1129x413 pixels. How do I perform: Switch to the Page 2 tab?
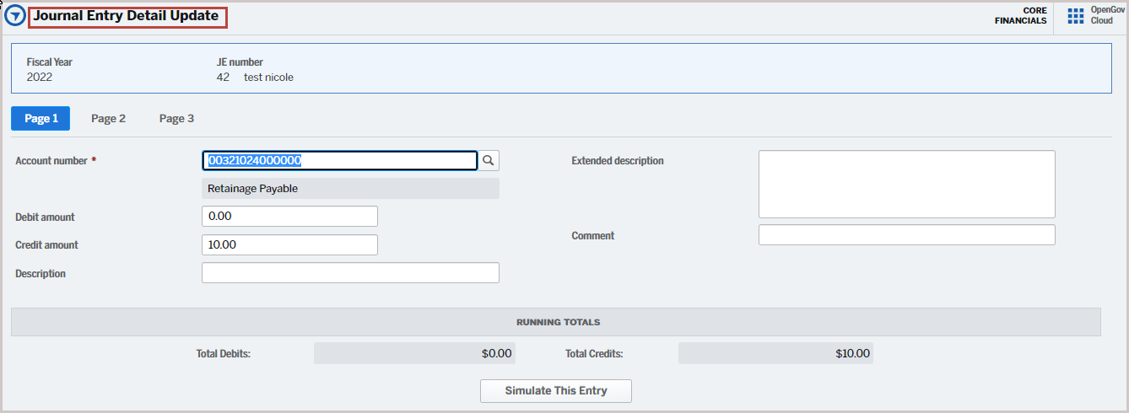(109, 119)
